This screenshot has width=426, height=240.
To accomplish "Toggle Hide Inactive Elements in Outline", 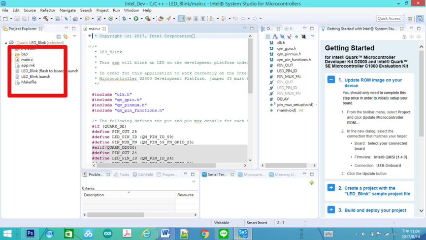I will pos(304,36).
